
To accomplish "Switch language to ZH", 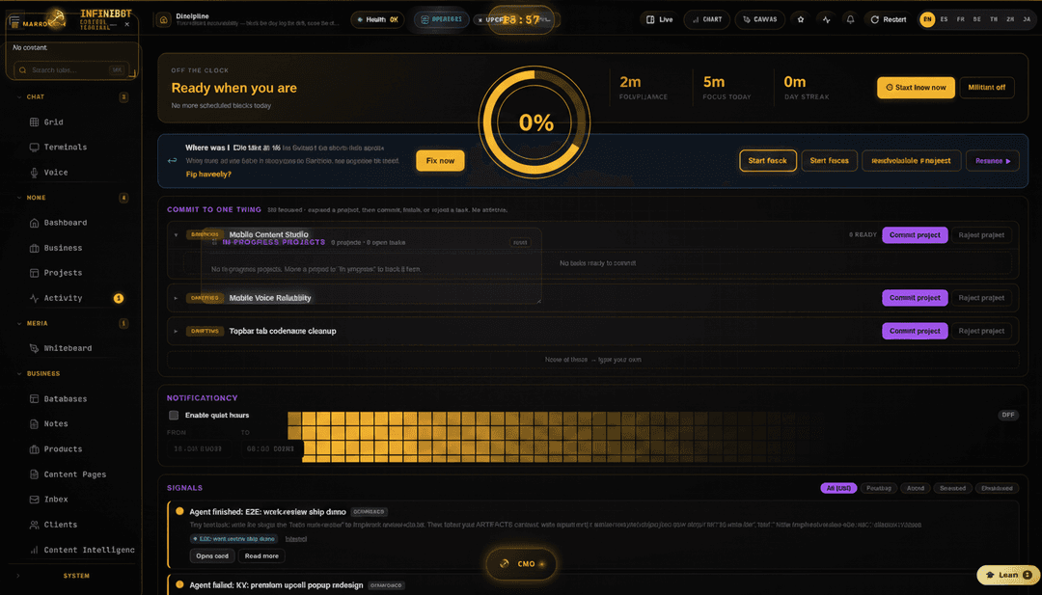I will point(1010,19).
